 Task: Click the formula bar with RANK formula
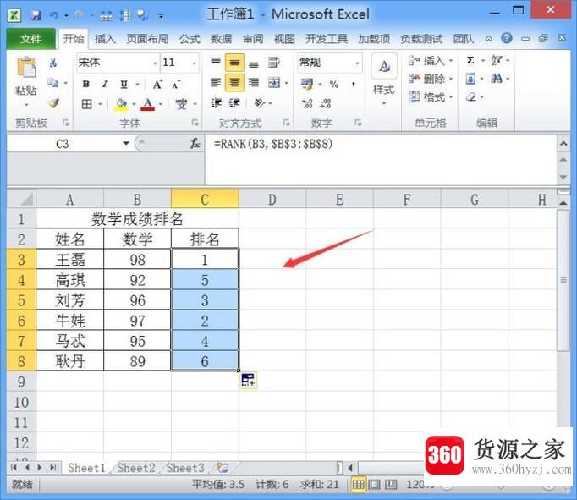coord(381,159)
